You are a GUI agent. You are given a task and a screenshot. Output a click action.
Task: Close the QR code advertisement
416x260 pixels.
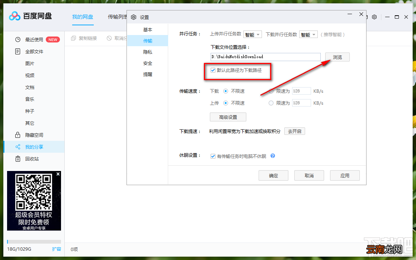click(58, 174)
